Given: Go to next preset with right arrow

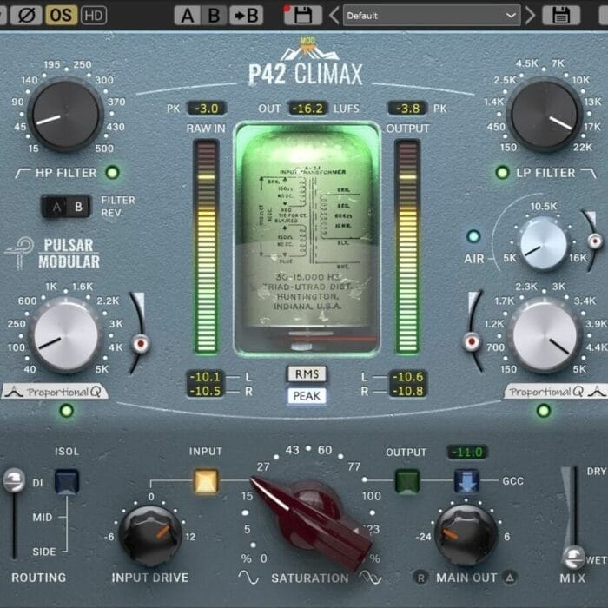Looking at the screenshot, I should [530, 16].
